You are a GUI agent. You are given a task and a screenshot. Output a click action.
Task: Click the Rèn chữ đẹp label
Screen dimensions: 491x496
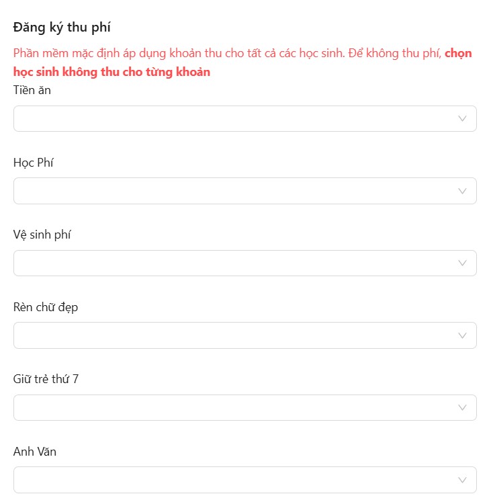click(46, 307)
